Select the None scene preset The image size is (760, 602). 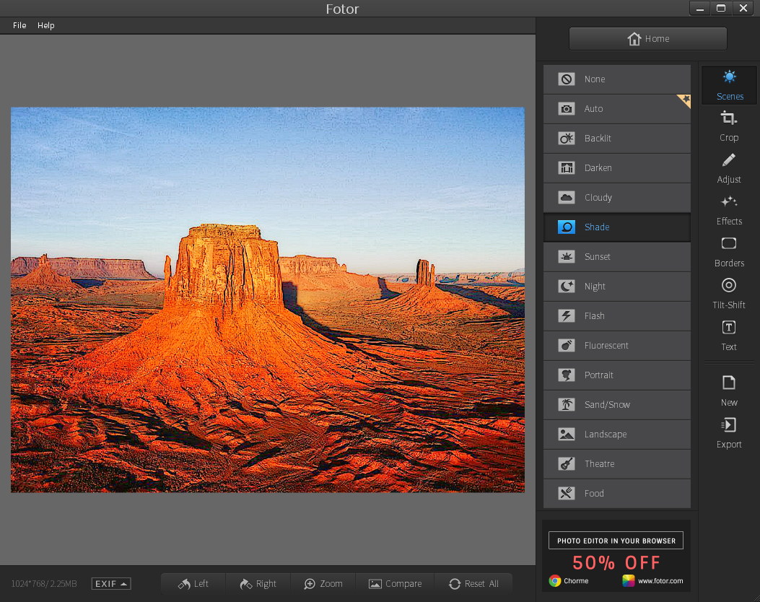pyautogui.click(x=616, y=79)
